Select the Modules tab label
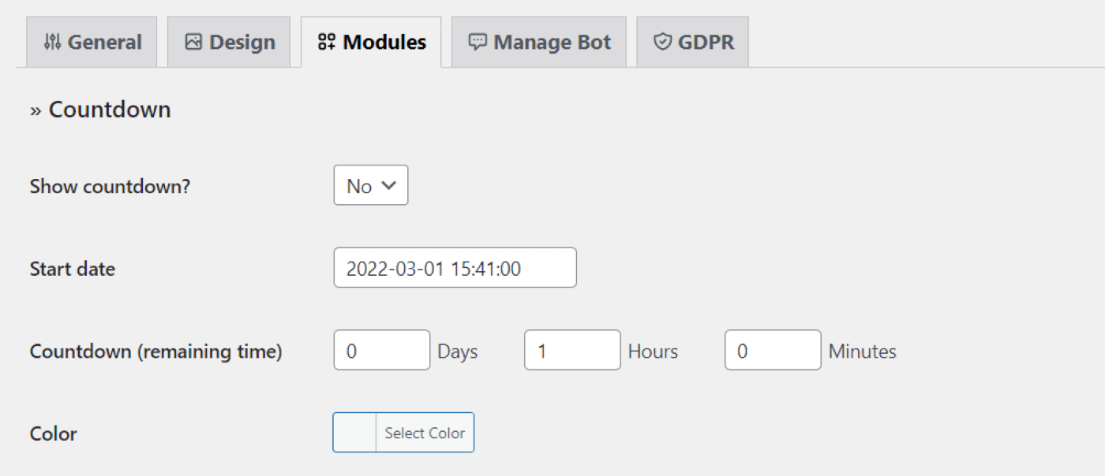1105x476 pixels. [384, 42]
